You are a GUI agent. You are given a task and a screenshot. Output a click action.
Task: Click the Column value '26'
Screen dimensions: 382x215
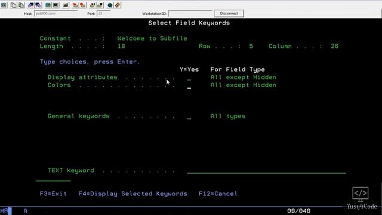(335, 47)
